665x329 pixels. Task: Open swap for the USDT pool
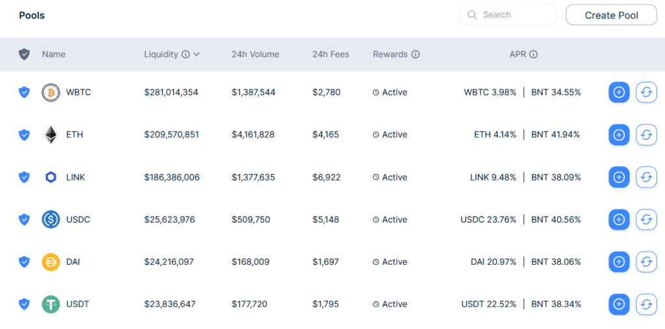tap(646, 304)
